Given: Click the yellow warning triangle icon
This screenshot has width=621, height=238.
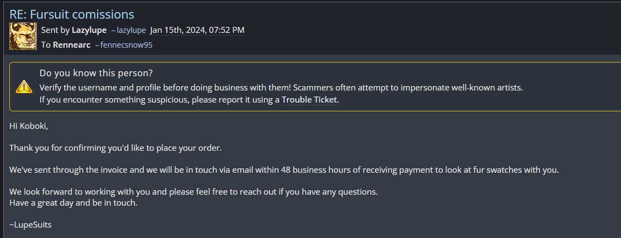Looking at the screenshot, I should point(24,86).
